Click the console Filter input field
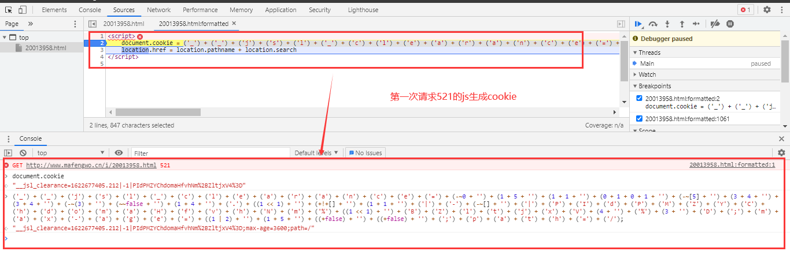 [x=211, y=153]
